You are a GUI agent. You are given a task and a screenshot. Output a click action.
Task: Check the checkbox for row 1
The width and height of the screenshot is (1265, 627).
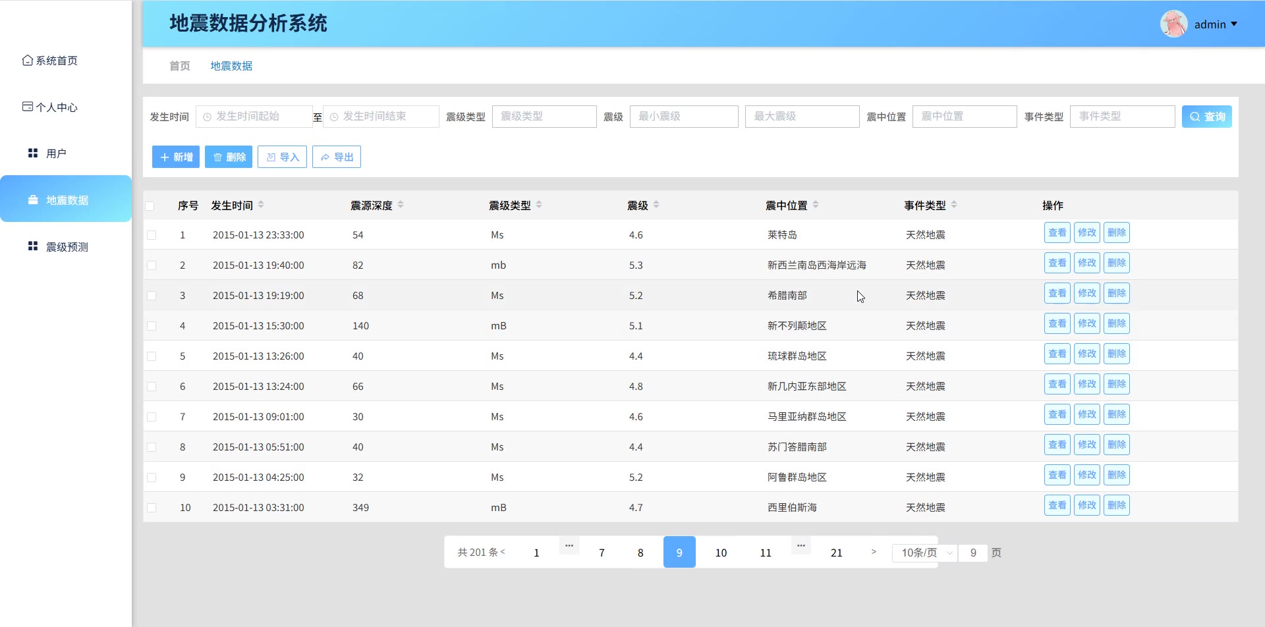pos(152,235)
